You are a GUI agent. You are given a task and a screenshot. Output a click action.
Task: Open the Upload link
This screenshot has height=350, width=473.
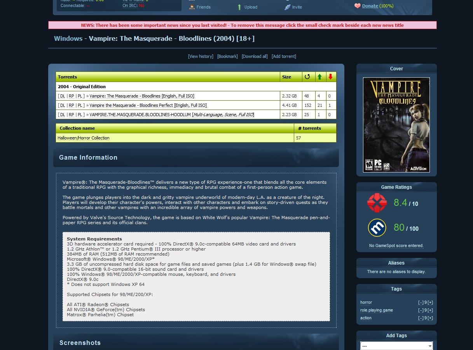coord(251,7)
